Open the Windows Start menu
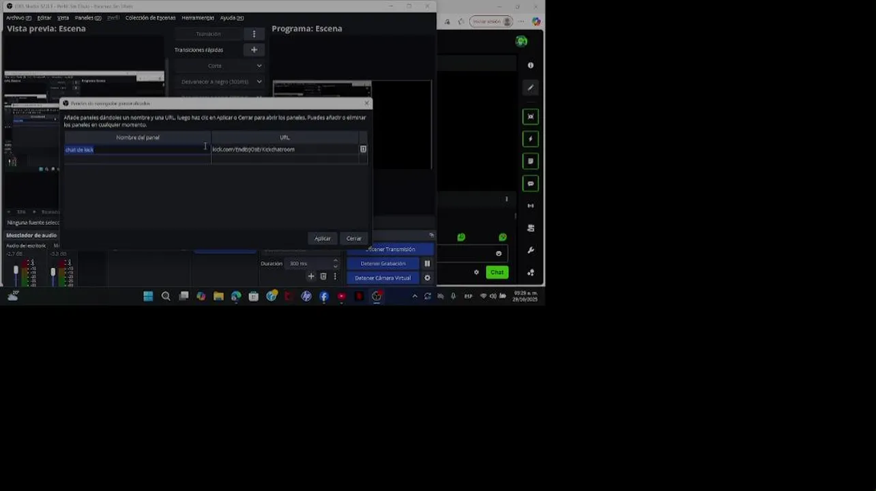Screen dimensions: 876x491 click(x=148, y=296)
